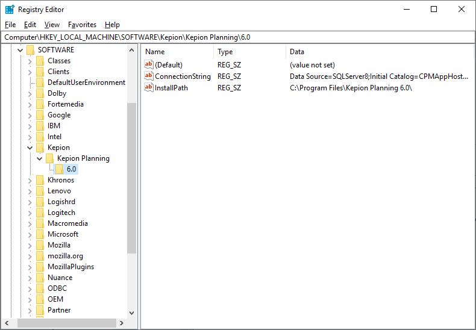Open the View menu
Viewport: 476px width, 330px height.
click(52, 25)
